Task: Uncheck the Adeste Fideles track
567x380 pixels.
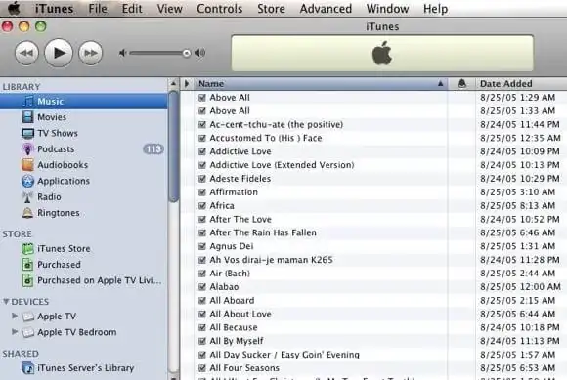Action: point(202,179)
